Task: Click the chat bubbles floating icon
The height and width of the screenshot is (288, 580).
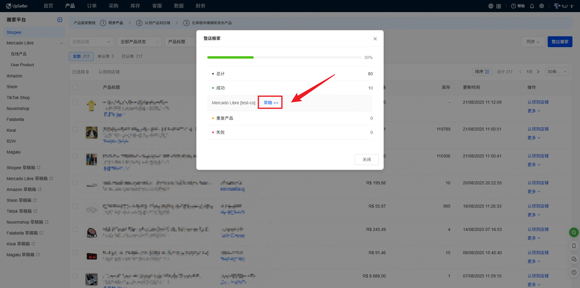Action: click(574, 259)
